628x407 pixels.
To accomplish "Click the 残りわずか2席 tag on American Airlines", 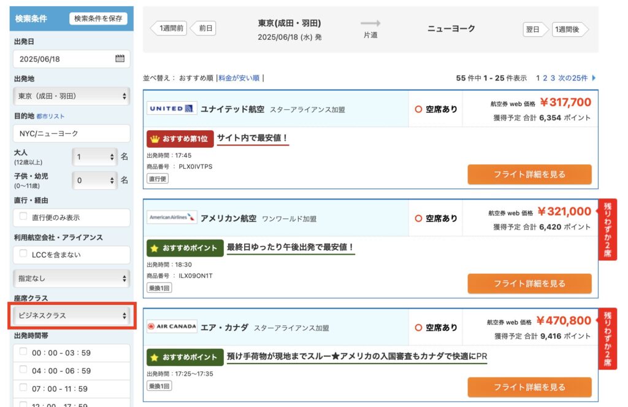I will 608,230.
